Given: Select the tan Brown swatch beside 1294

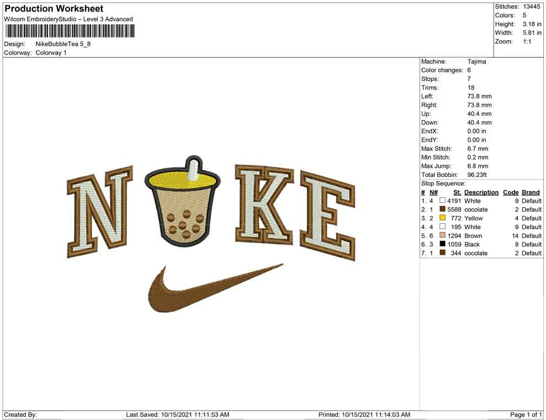Looking at the screenshot, I should pos(442,235).
